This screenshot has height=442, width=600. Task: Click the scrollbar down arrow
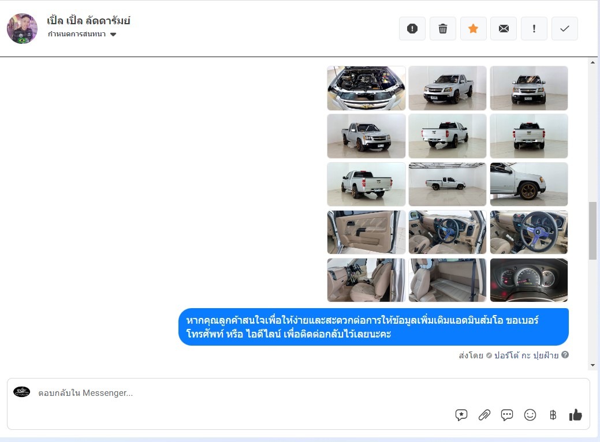click(x=592, y=365)
